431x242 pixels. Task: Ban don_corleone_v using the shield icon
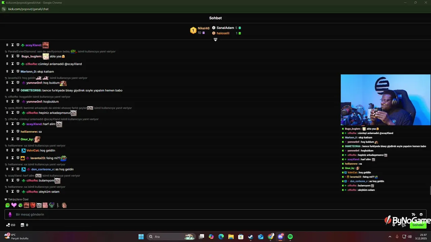(18, 169)
